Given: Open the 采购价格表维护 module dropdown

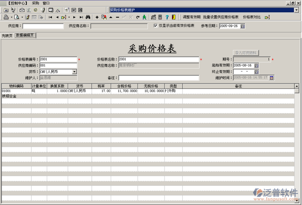Looking at the screenshot, I should (x=296, y=10).
